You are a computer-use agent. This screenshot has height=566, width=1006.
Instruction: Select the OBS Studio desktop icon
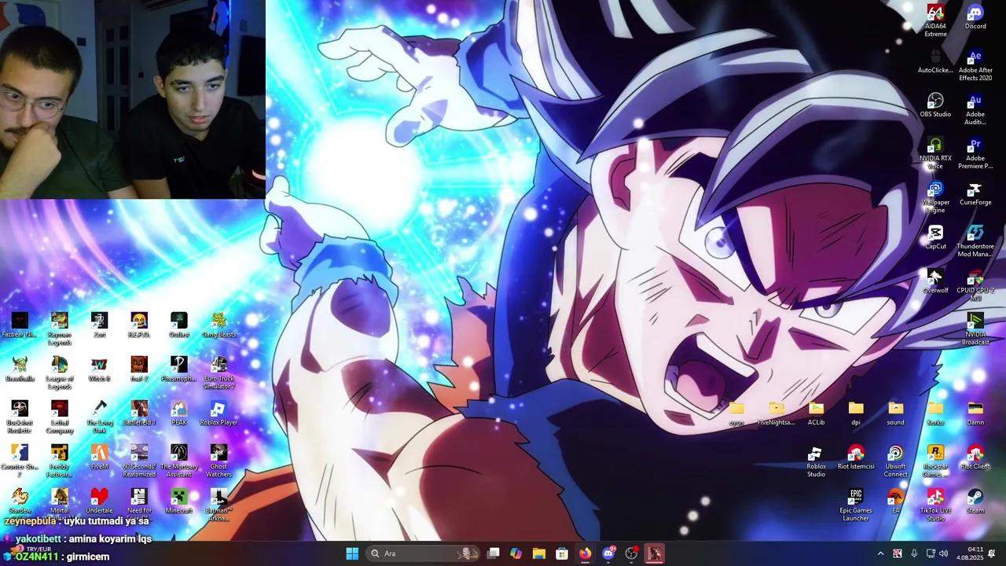click(935, 105)
